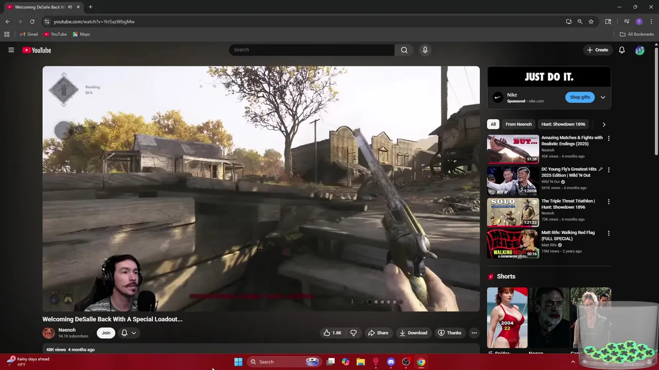Image resolution: width=659 pixels, height=370 pixels.
Task: Open Gmail bookmark
Action: click(29, 34)
